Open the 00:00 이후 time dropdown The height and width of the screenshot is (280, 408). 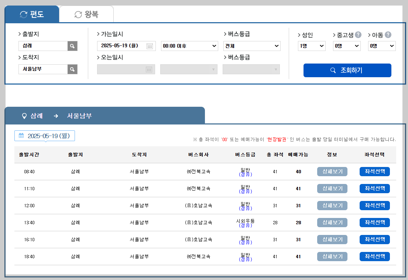(189, 46)
